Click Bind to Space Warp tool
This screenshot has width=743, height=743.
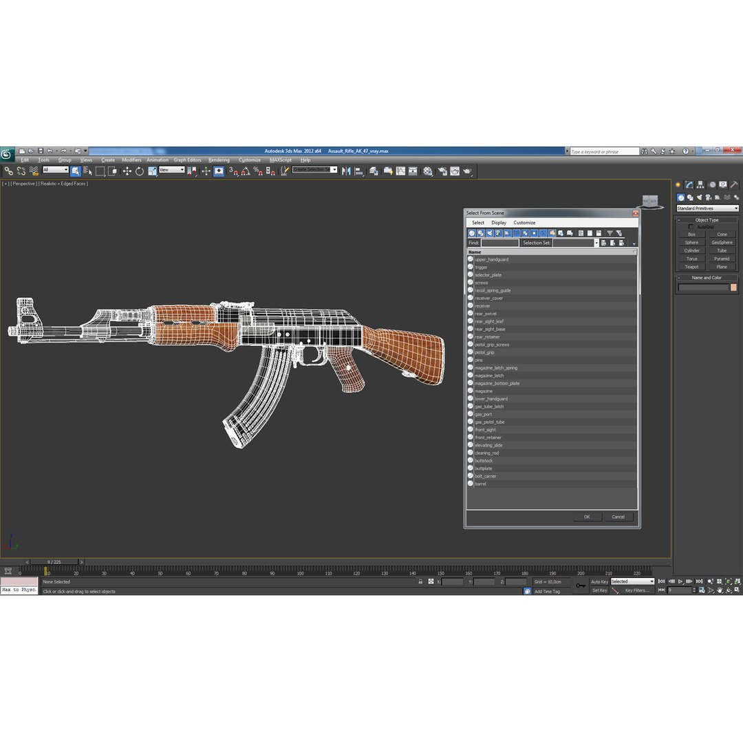(34, 171)
